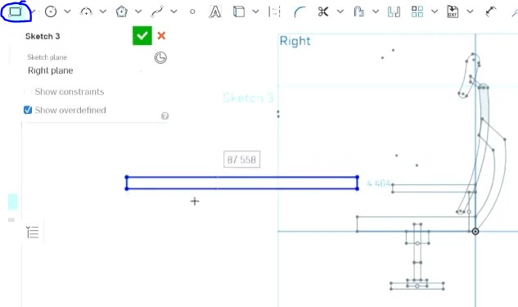This screenshot has width=518, height=307.
Task: Select the Center point circle tool
Action: (51, 11)
